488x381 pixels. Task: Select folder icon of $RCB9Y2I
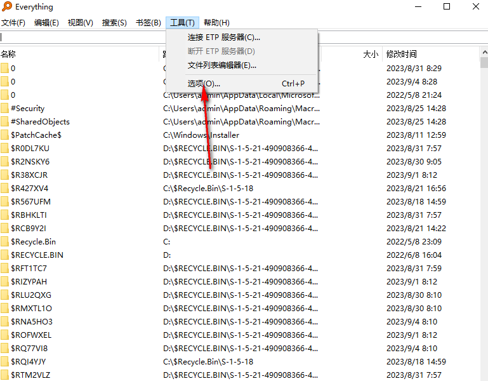pyautogui.click(x=4, y=229)
